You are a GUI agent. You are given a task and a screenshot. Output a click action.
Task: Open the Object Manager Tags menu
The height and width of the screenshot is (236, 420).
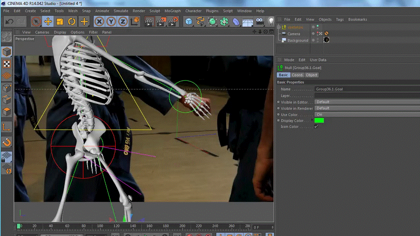[340, 19]
